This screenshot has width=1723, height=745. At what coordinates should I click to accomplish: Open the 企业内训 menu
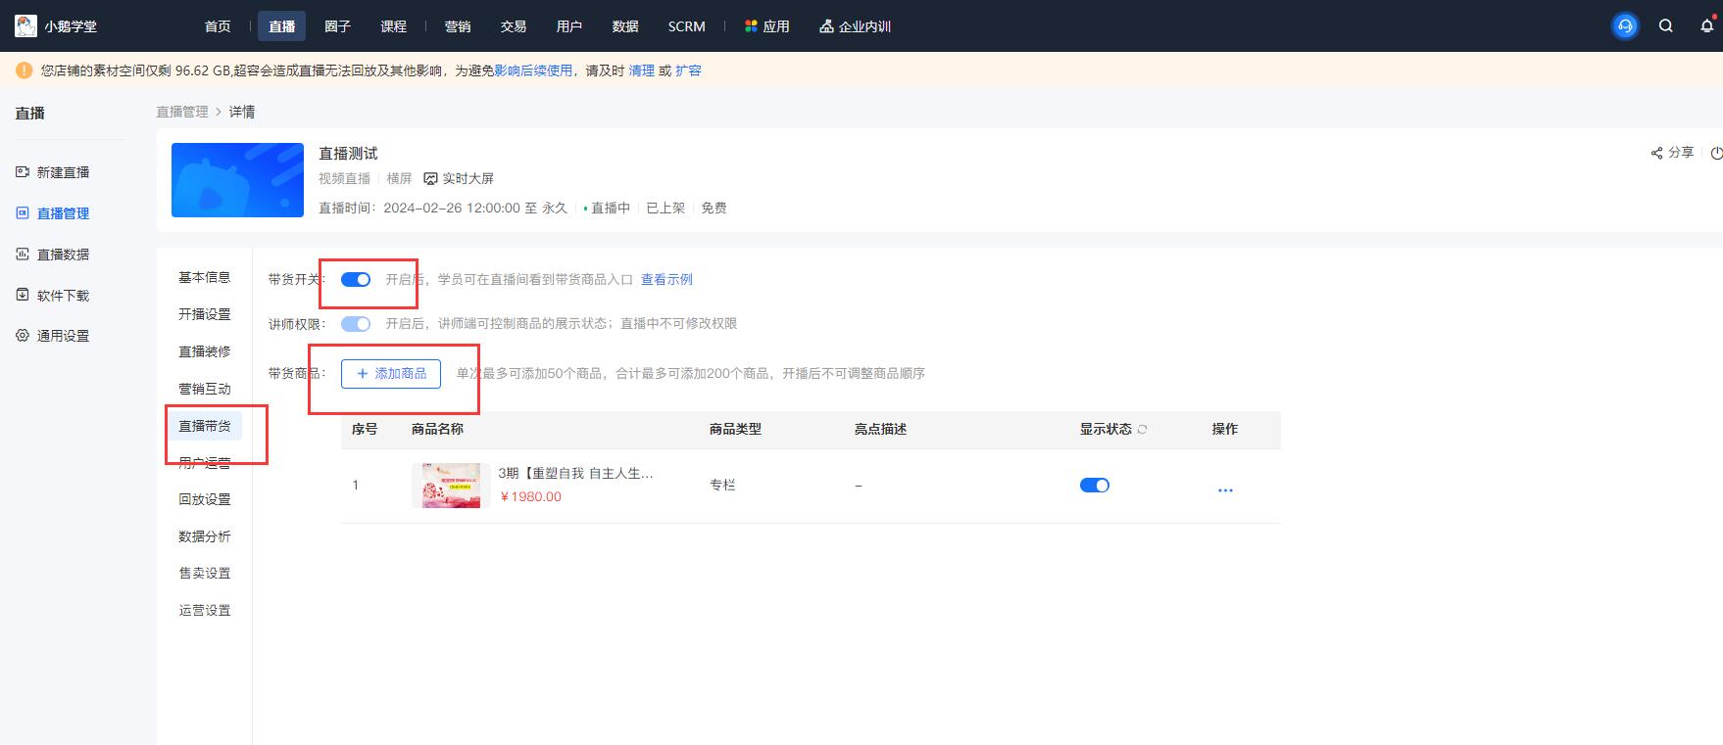click(x=855, y=26)
